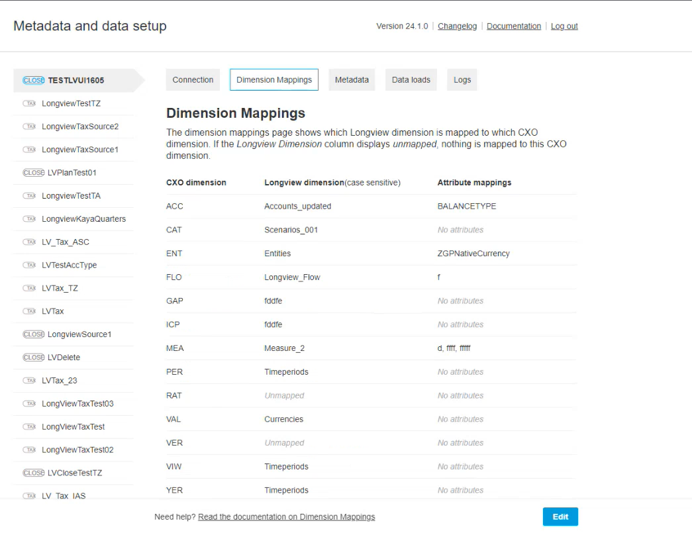Open the Logs tab
692x533 pixels.
462,79
